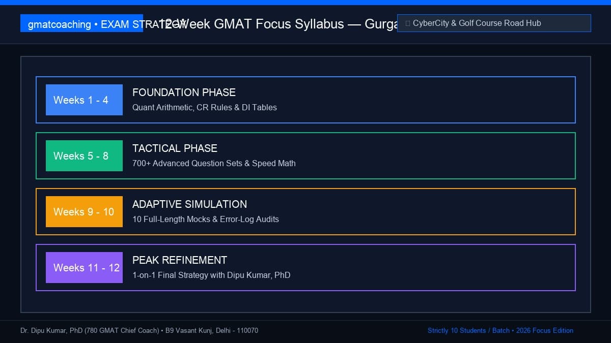Select the Weeks 5 - 8 green badge
This screenshot has width=611, height=343.
pyautogui.click(x=84, y=156)
